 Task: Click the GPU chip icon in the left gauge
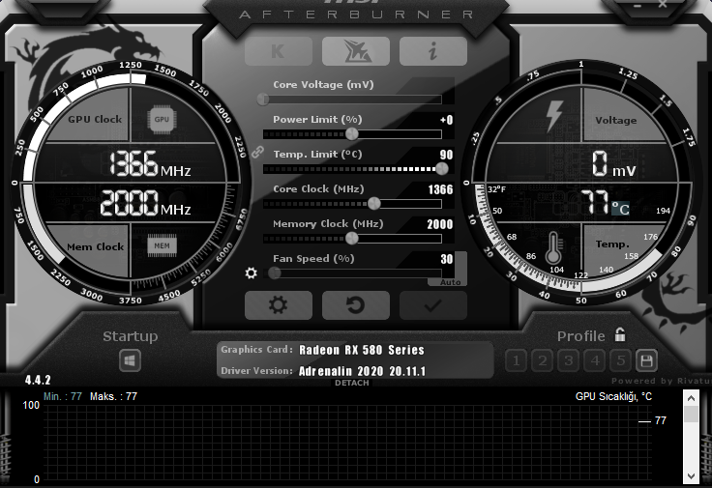[x=162, y=119]
